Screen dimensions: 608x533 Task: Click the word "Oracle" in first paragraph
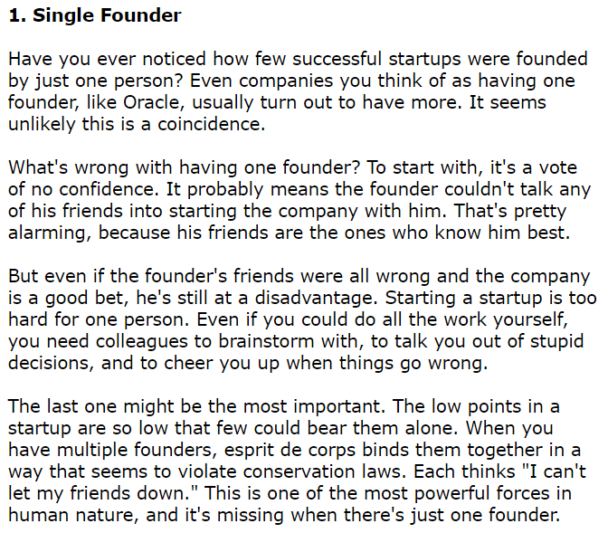(152, 102)
